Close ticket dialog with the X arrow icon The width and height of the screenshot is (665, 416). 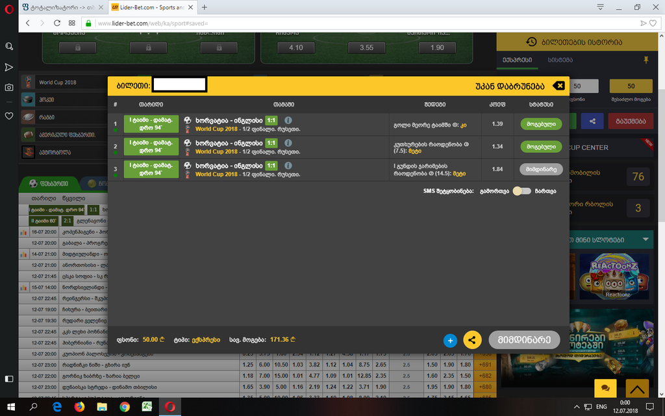coord(558,86)
